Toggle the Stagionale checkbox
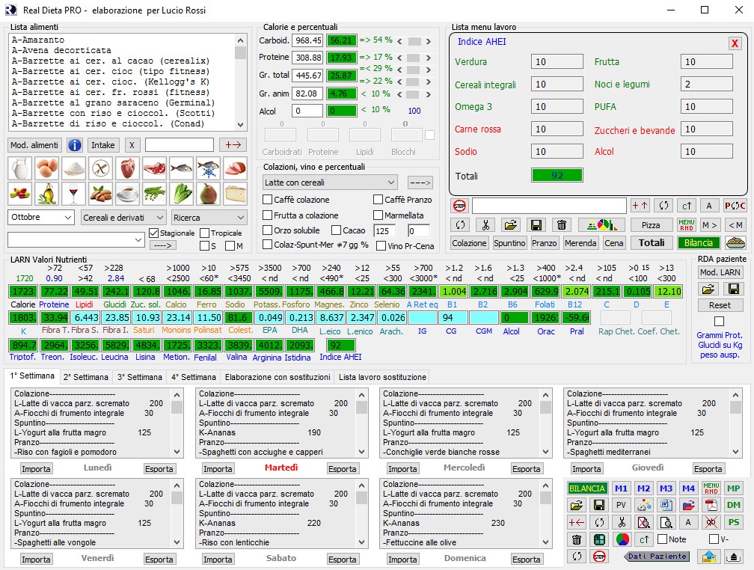 (154, 233)
